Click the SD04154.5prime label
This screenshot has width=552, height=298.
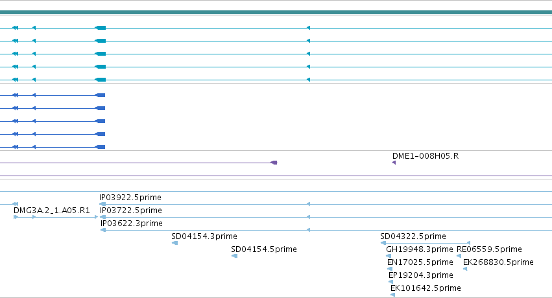coord(264,249)
